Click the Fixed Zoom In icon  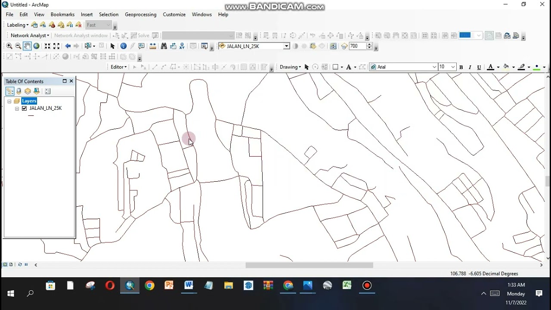coord(47,46)
